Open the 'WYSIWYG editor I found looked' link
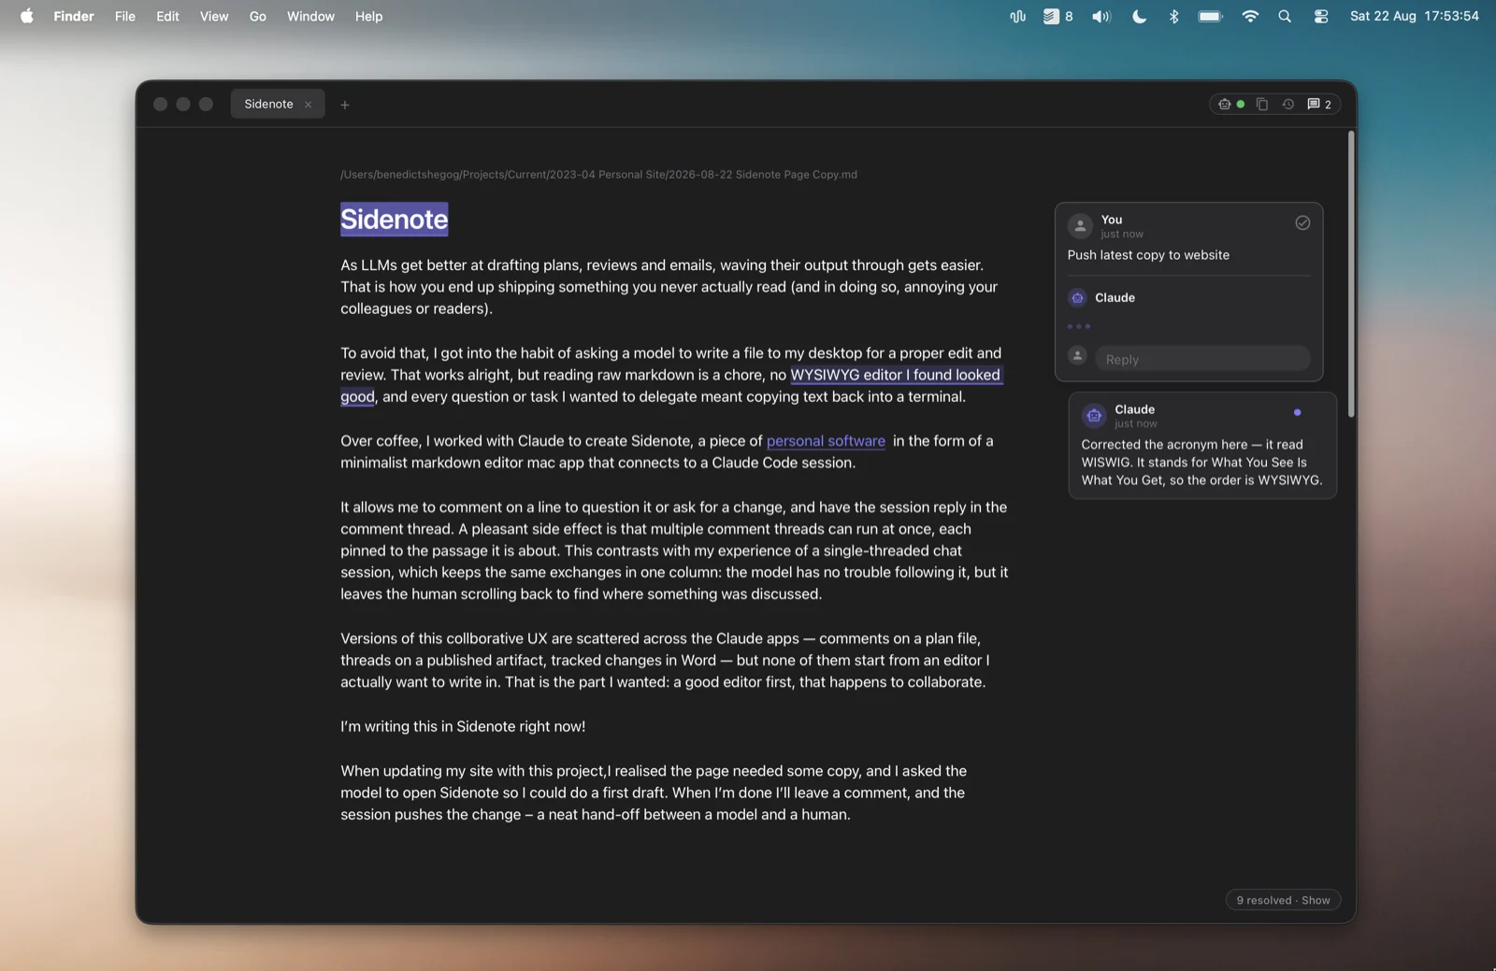Screen dimensions: 1496x971 [896, 375]
